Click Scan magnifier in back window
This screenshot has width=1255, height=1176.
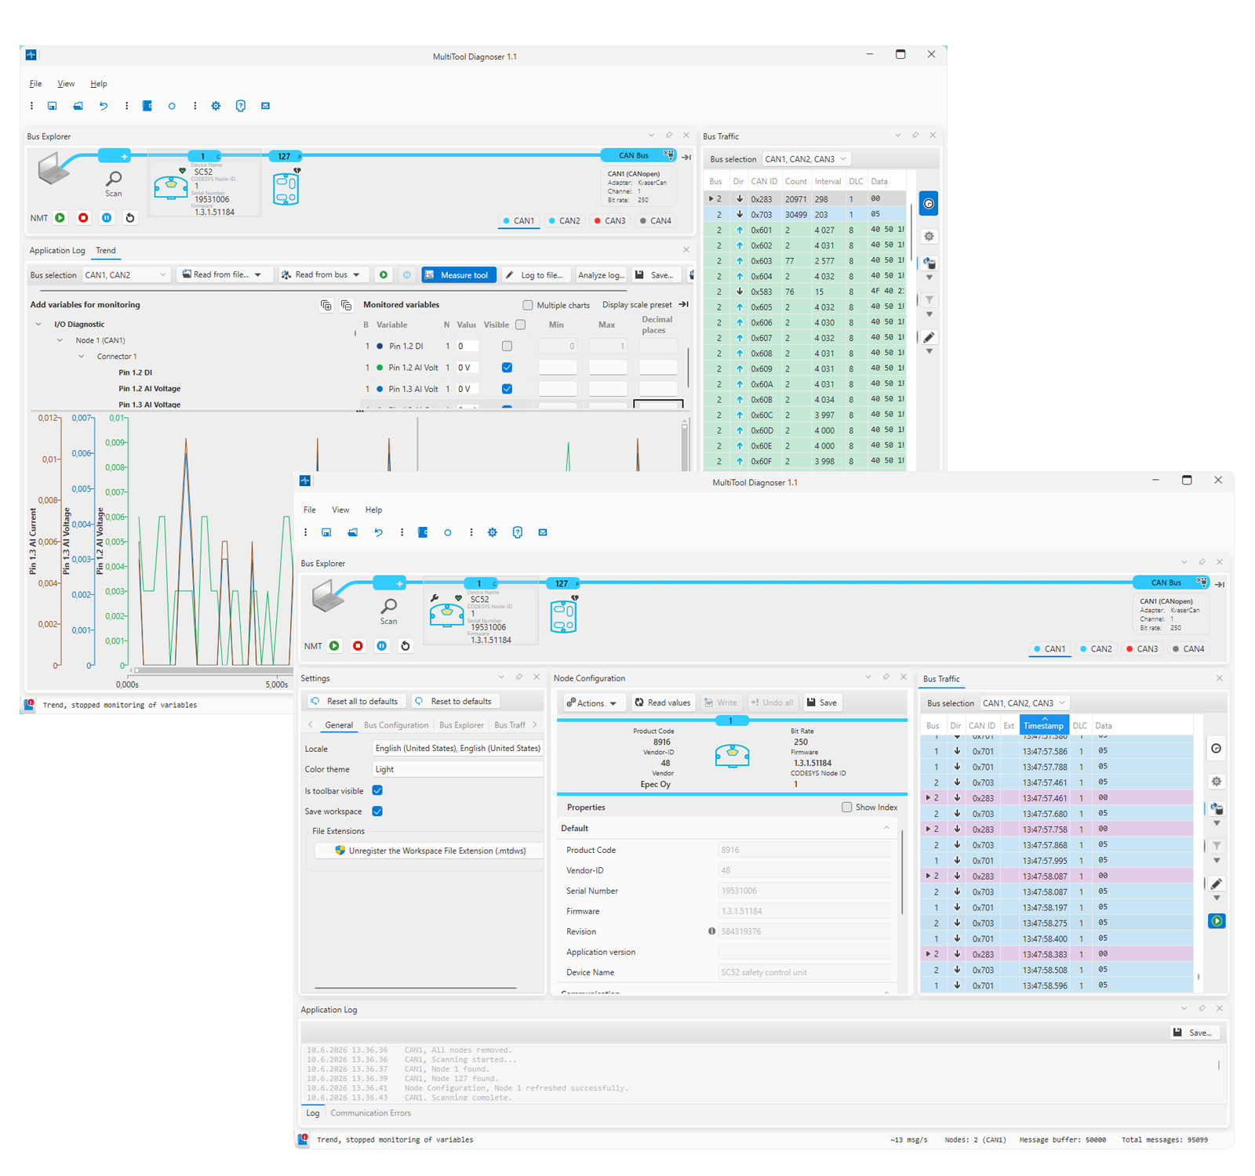[x=114, y=180]
